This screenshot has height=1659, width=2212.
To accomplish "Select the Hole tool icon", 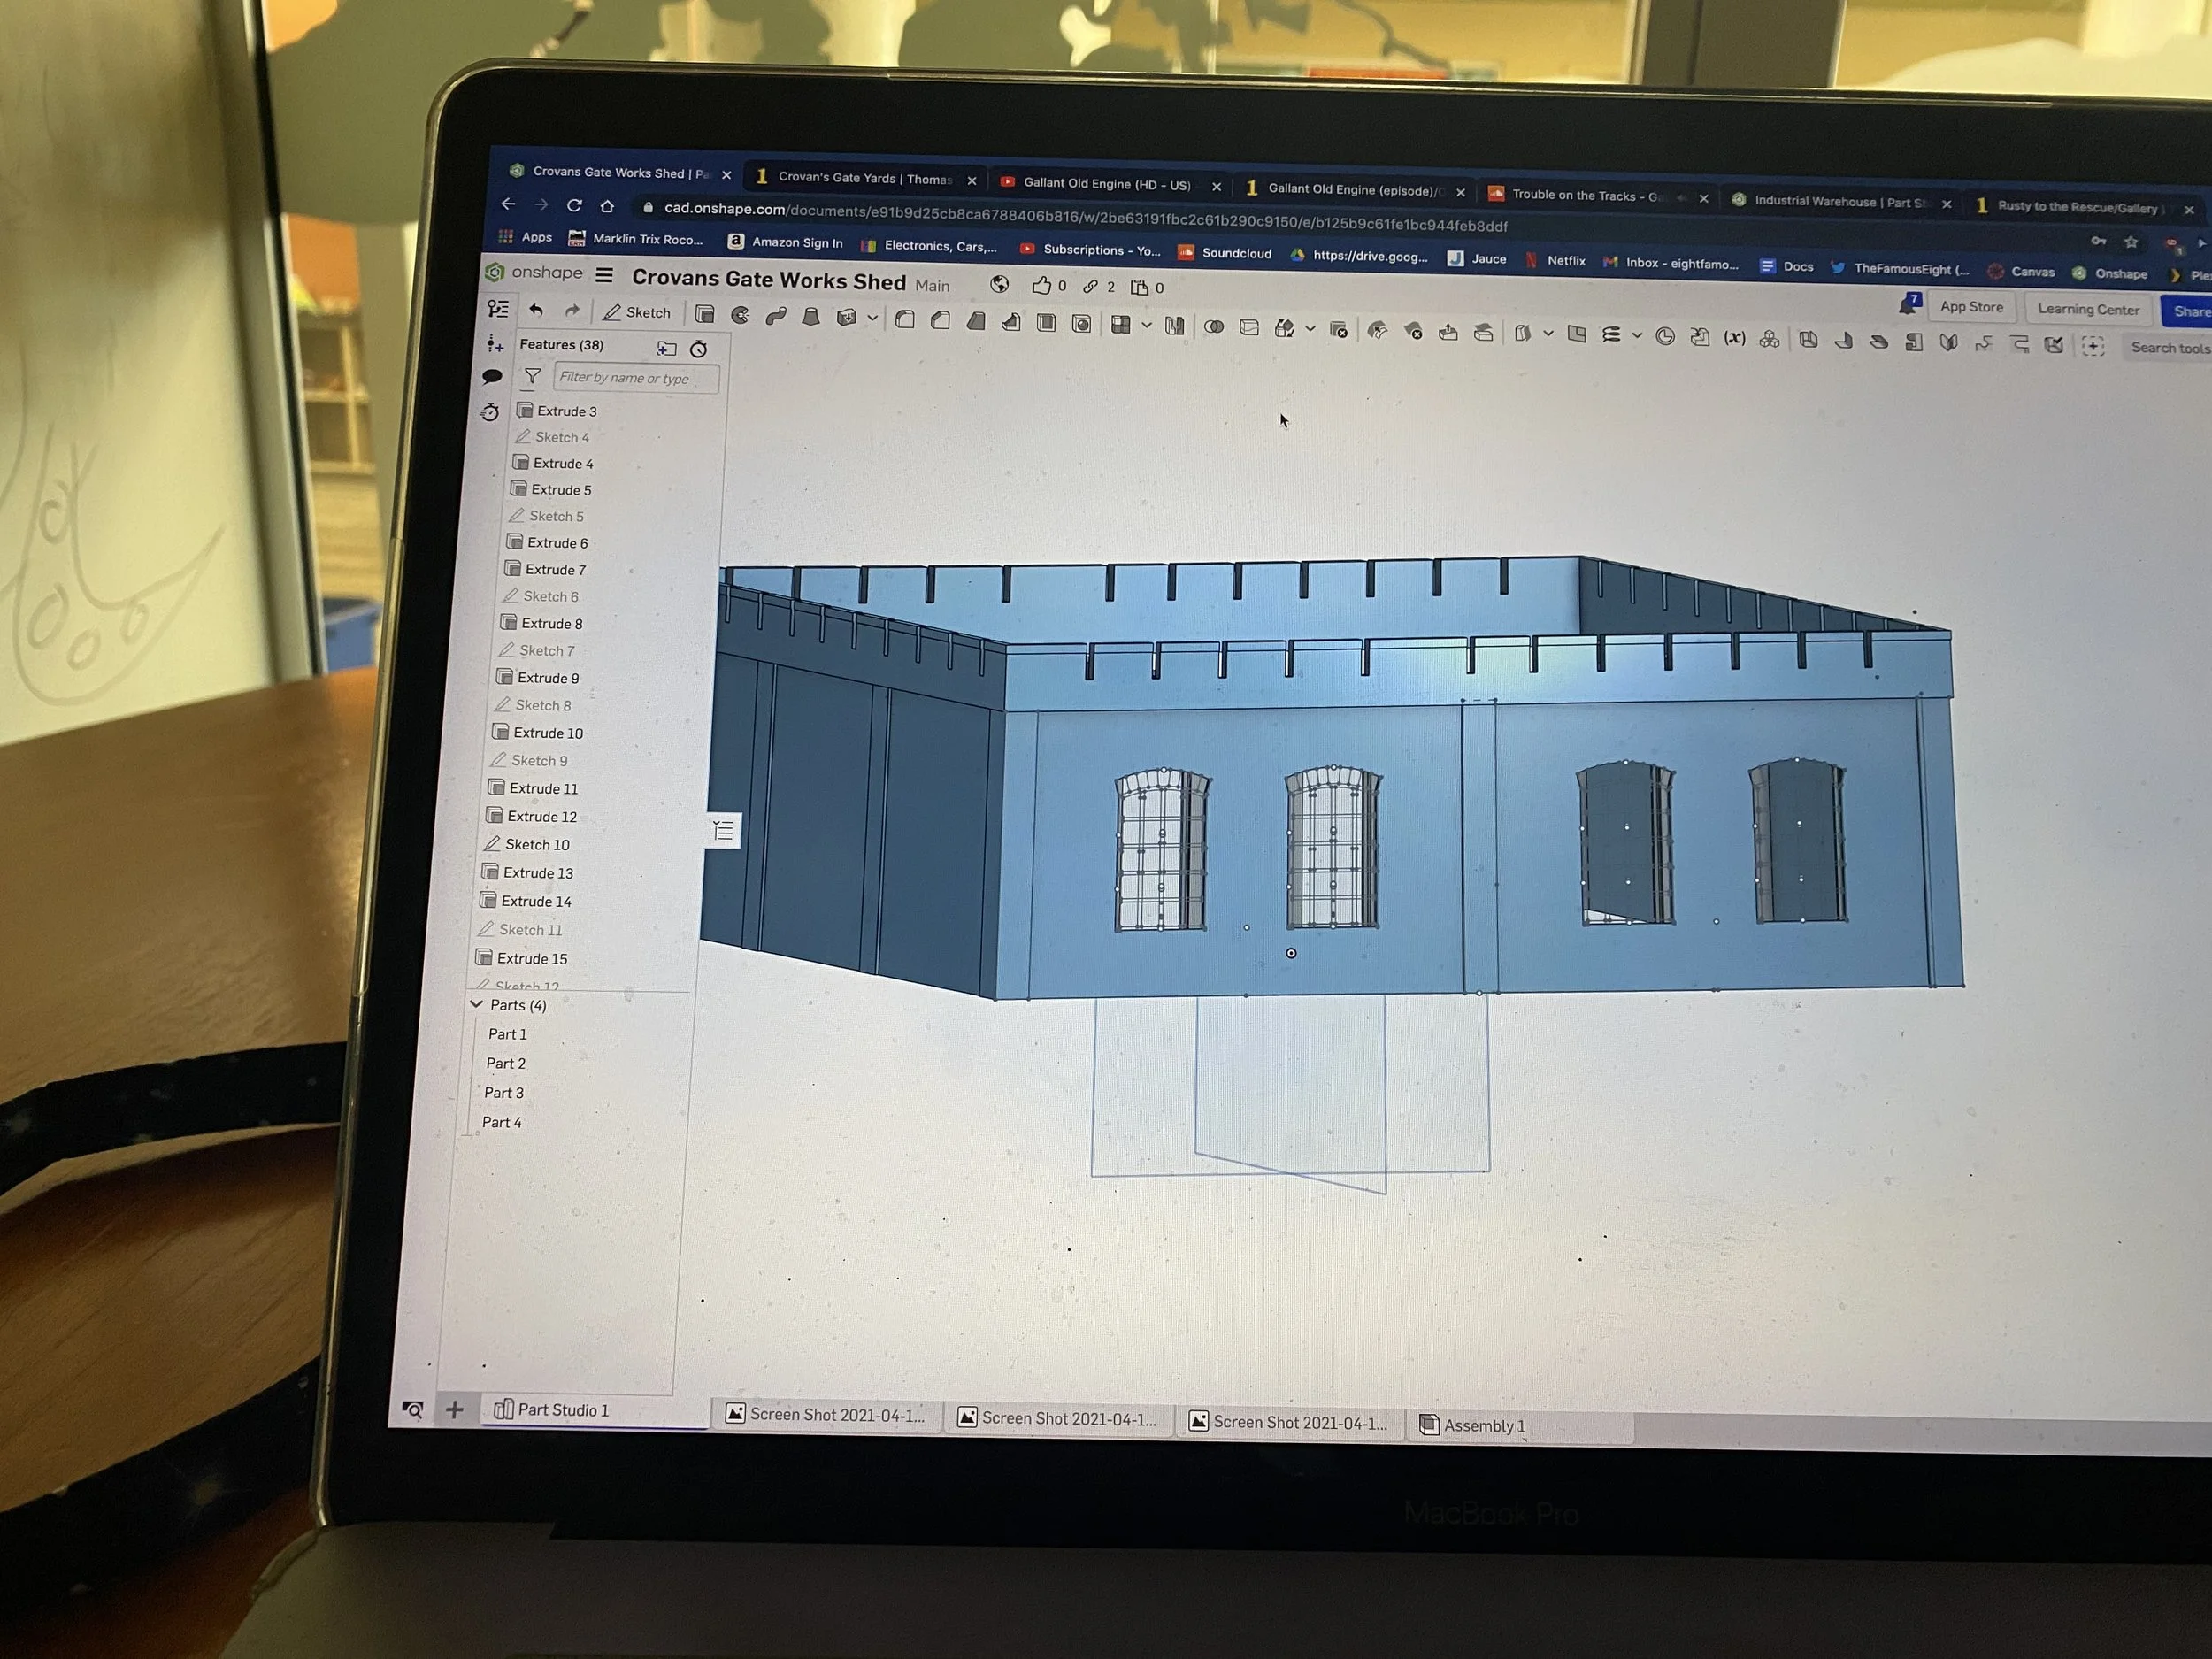I will [1081, 323].
